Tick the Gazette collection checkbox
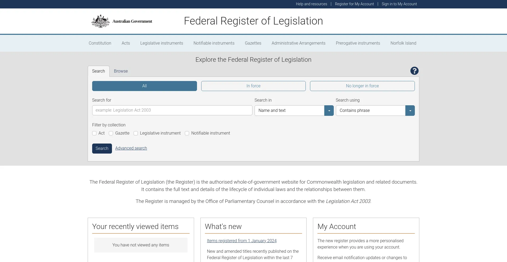507x262 pixels. [x=111, y=133]
